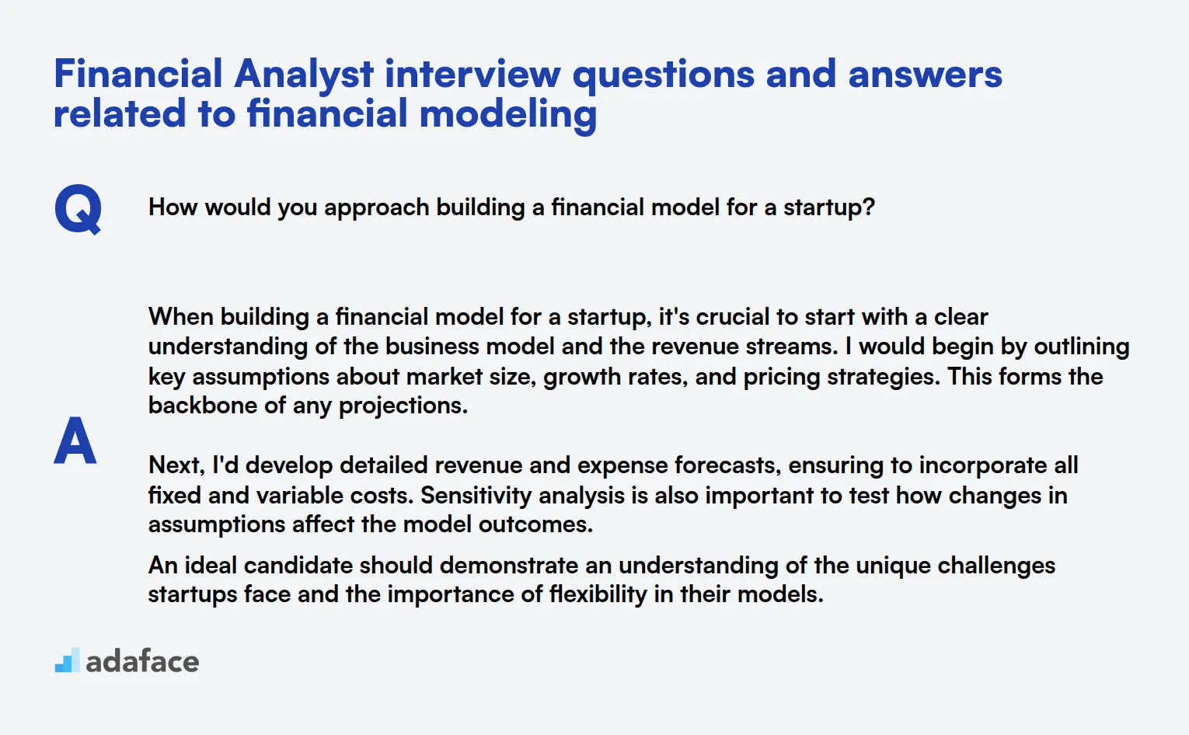Click the large blue A letter icon
The height and width of the screenshot is (735, 1189).
pyautogui.click(x=75, y=441)
